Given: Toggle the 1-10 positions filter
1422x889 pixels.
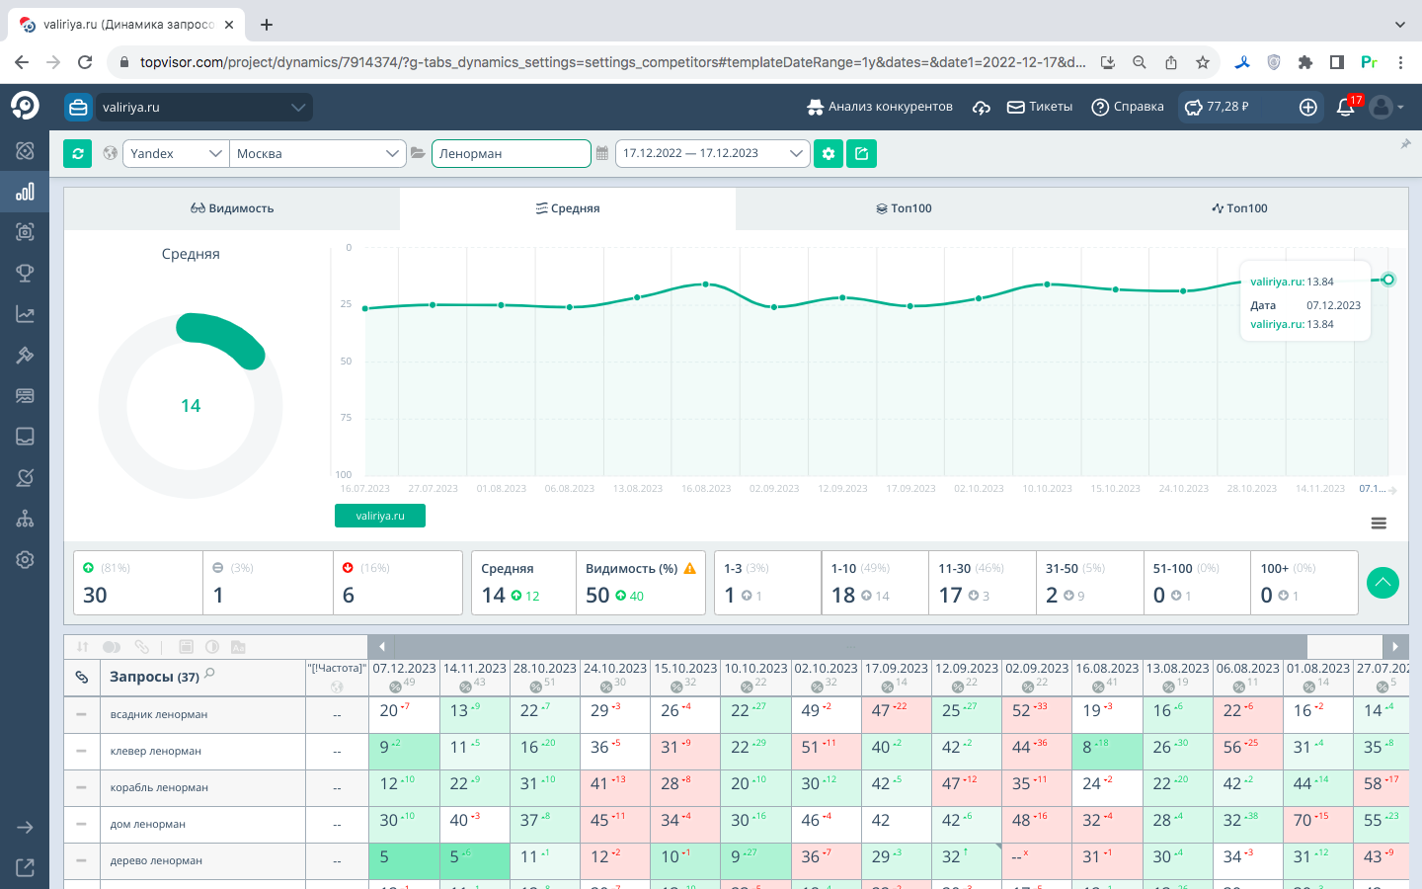Looking at the screenshot, I should pyautogui.click(x=875, y=583).
